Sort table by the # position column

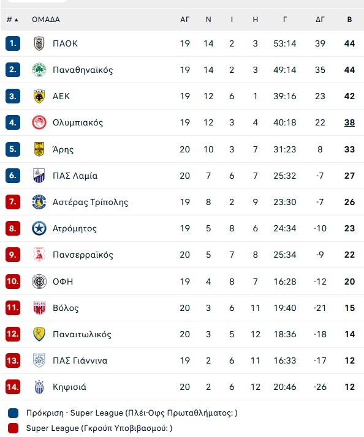click(x=12, y=20)
